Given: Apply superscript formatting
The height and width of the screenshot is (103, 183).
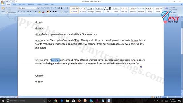Looking at the screenshot, I should coord(33,12).
